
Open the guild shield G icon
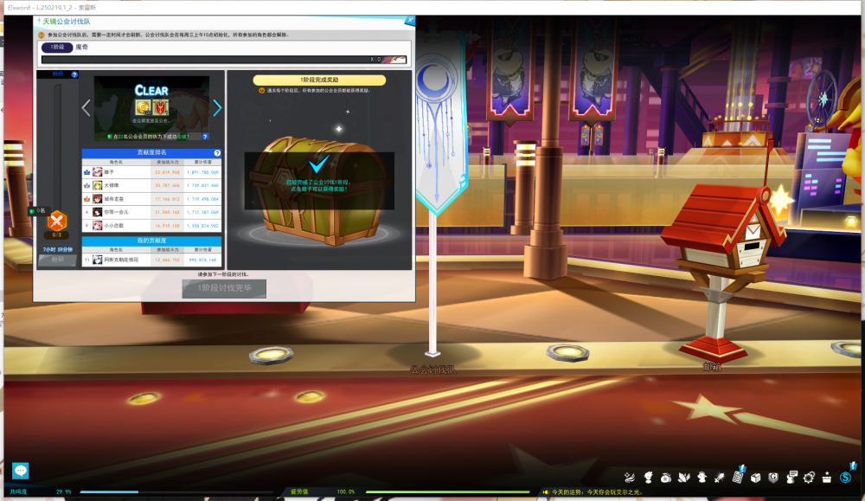click(773, 478)
